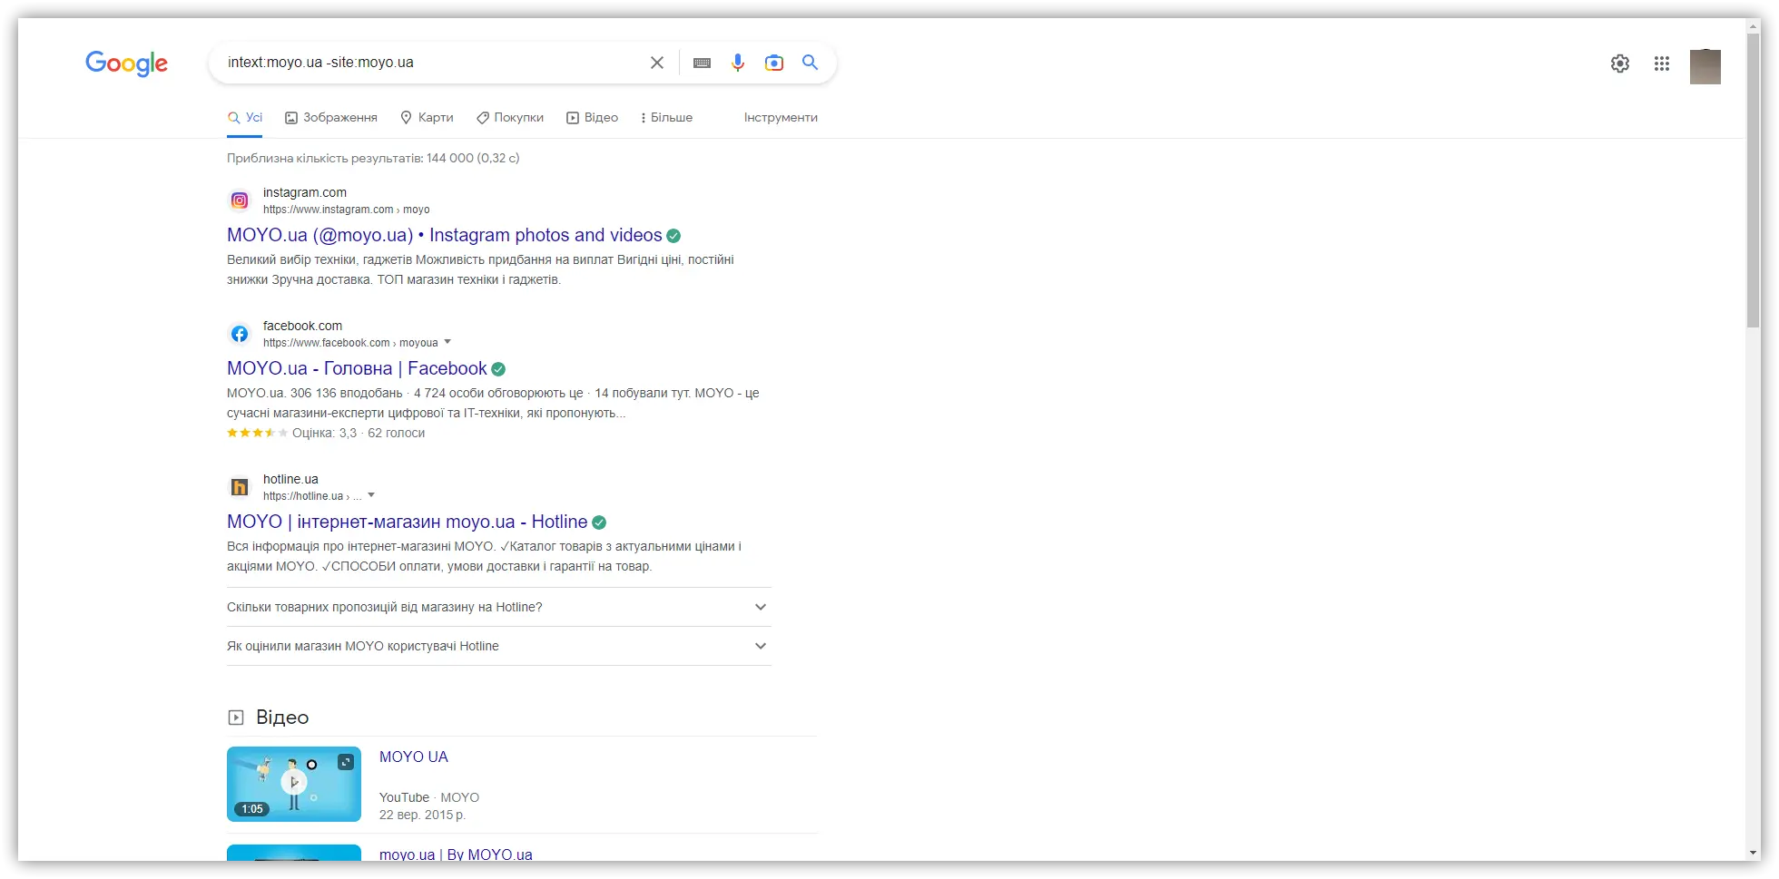
Task: Open the Інструменти search tools
Action: coord(781,117)
